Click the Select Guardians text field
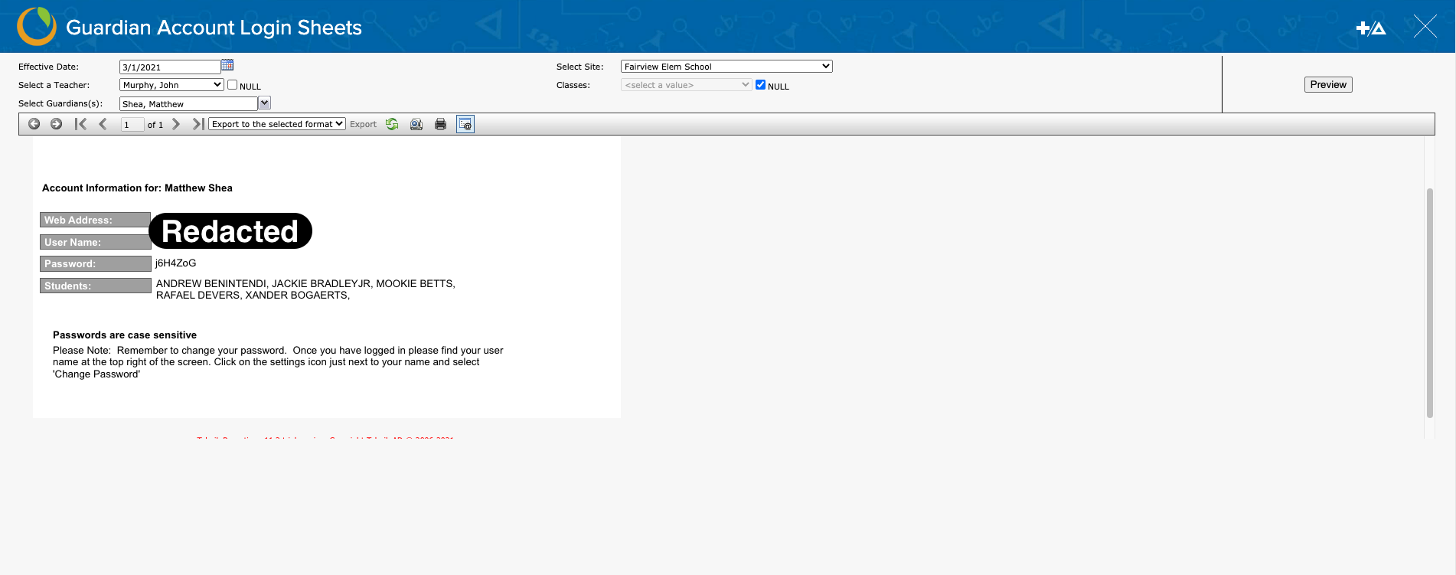 [x=188, y=104]
